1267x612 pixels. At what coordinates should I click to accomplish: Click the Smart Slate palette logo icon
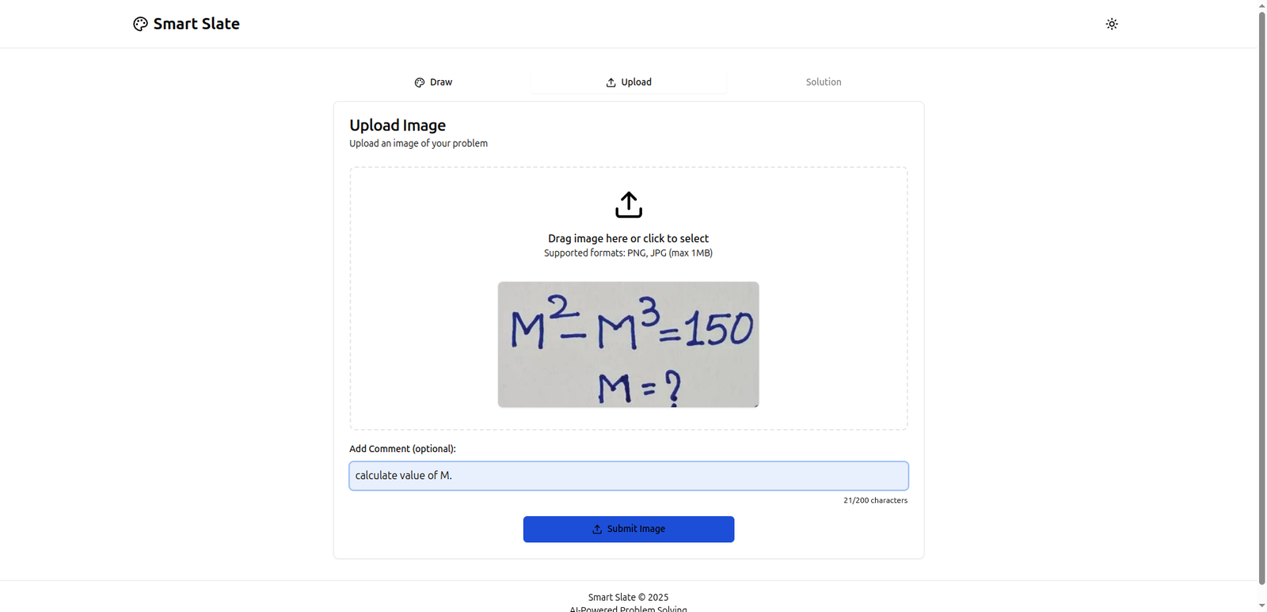140,24
